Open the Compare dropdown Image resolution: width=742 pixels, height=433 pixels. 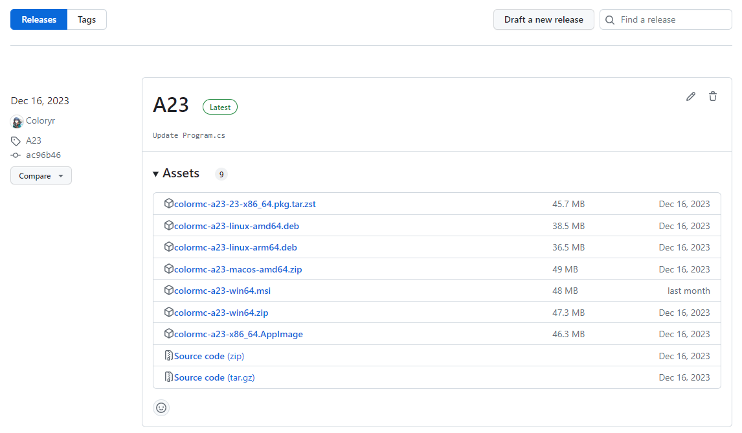point(41,176)
